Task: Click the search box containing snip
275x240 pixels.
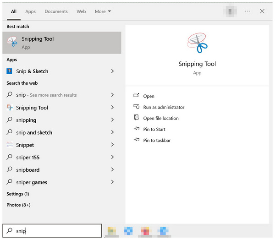Action: [x=52, y=231]
